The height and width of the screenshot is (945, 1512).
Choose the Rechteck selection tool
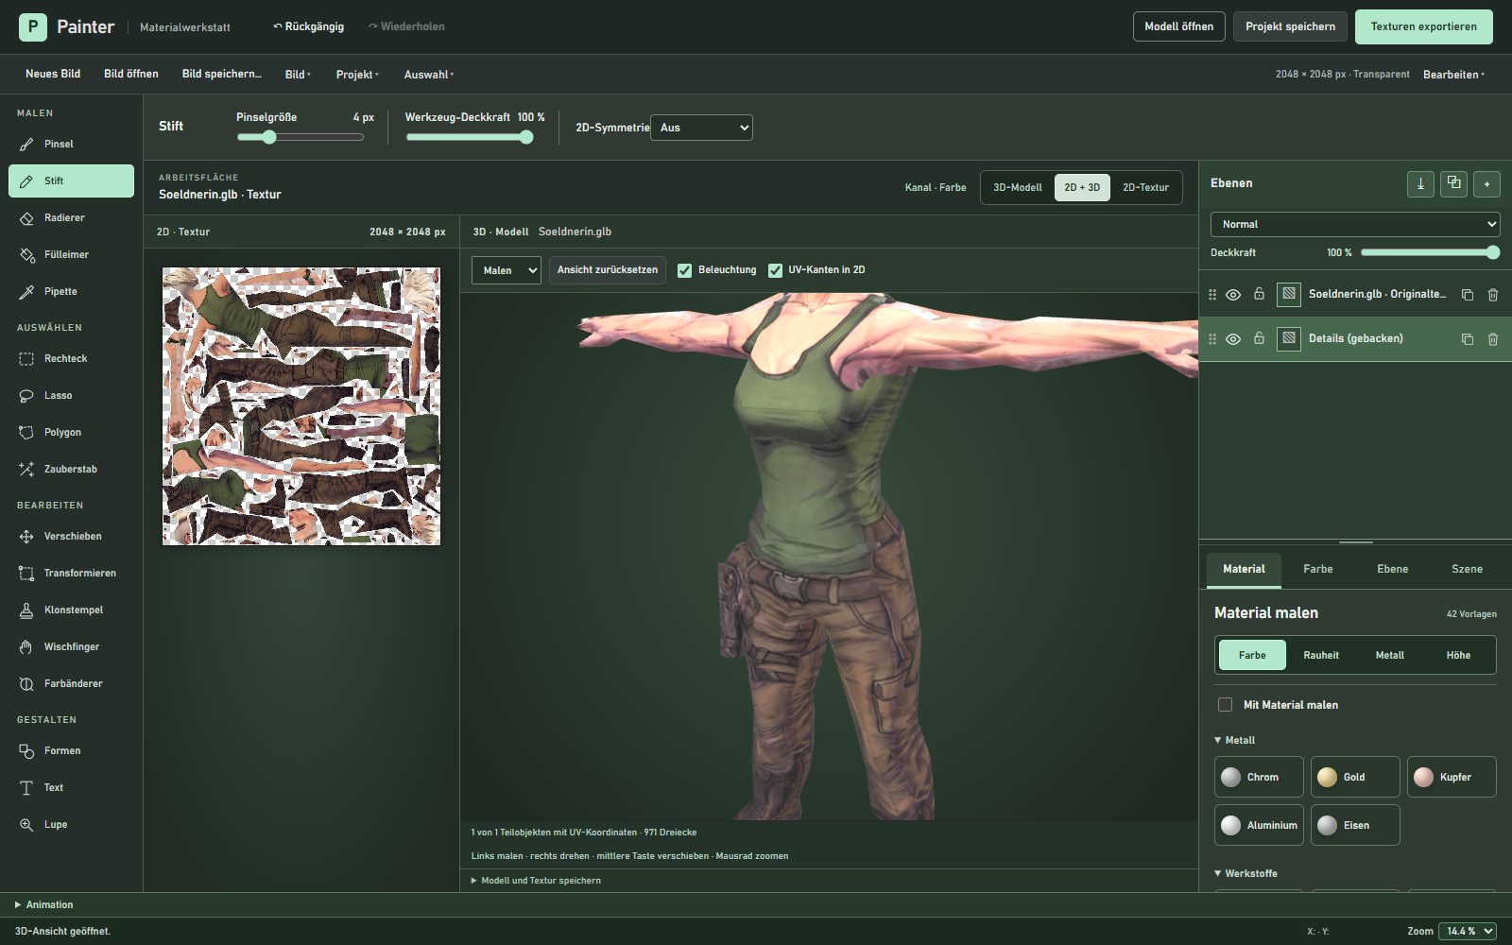(71, 358)
